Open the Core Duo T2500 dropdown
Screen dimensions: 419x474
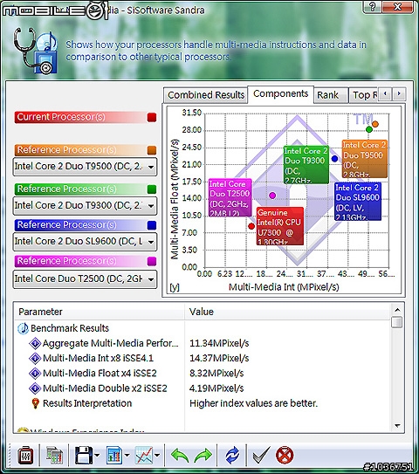[x=85, y=279]
